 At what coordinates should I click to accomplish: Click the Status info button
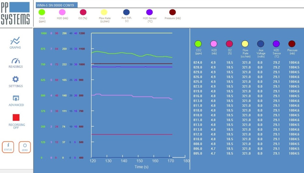coord(8,147)
